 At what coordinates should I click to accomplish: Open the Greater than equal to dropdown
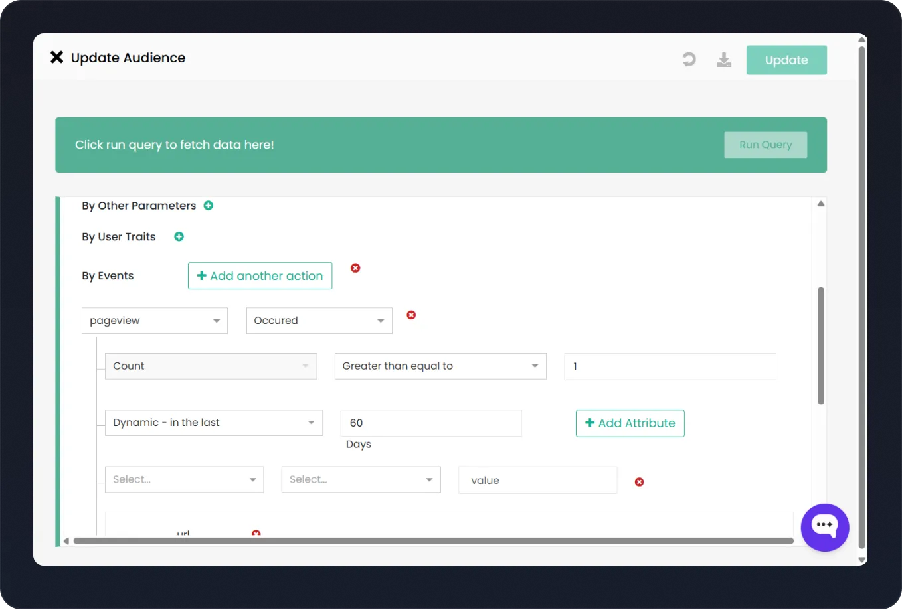point(440,366)
